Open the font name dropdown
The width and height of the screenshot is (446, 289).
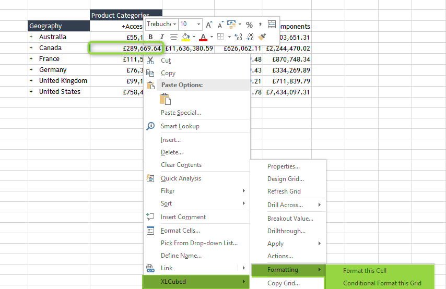pos(174,25)
